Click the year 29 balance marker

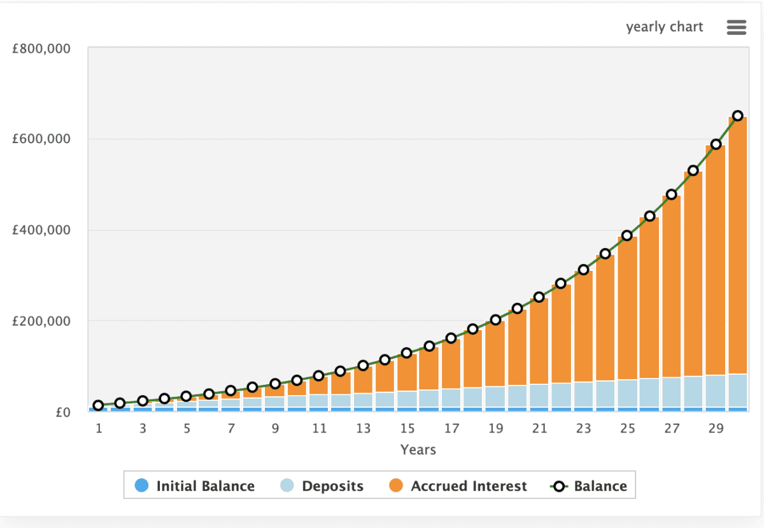pyautogui.click(x=716, y=144)
